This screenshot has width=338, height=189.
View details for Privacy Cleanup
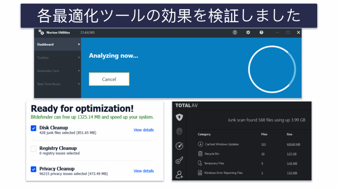tap(144, 171)
